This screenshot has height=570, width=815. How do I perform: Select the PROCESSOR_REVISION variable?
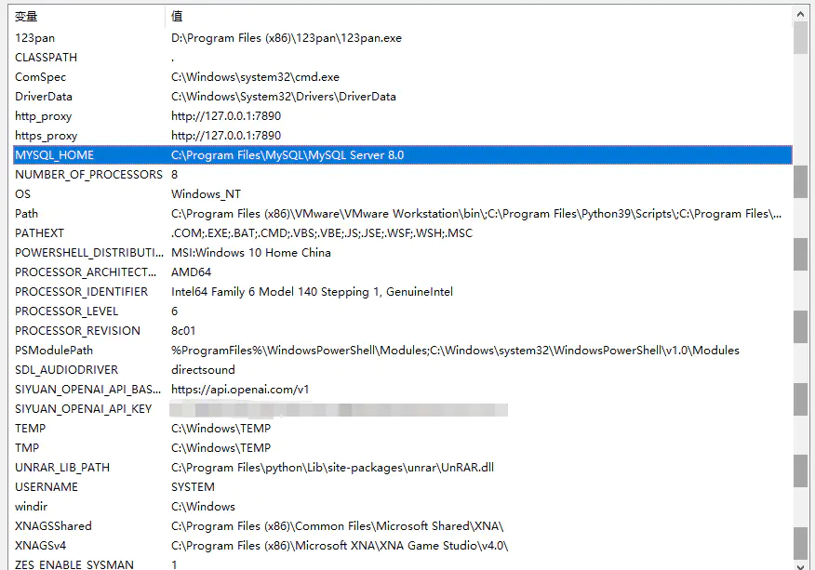tap(402, 331)
